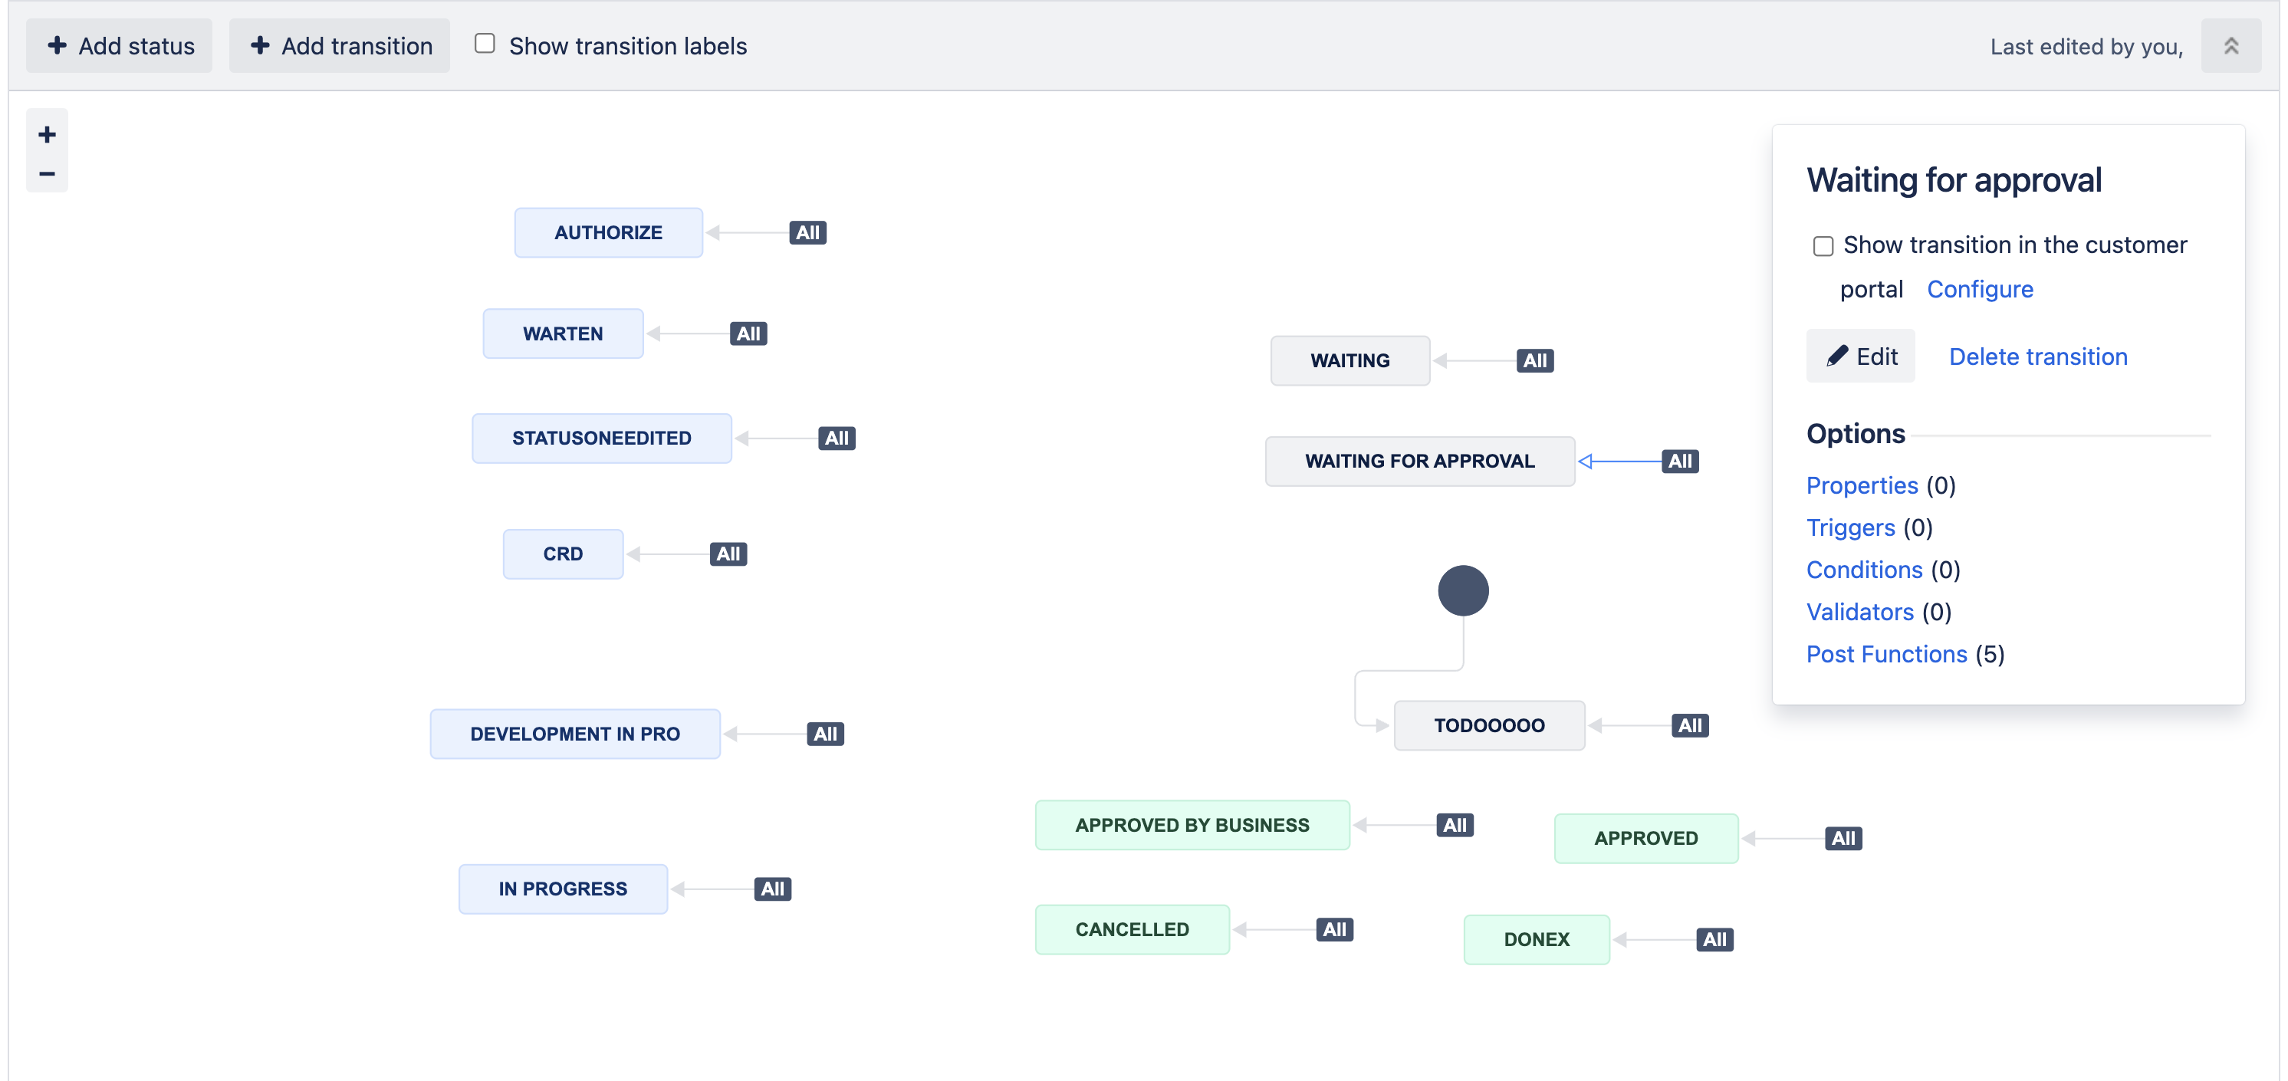
Task: Tick Show transition in customer portal checkbox
Action: coord(1823,246)
